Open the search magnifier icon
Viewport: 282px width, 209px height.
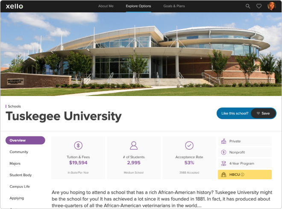coord(248,6)
